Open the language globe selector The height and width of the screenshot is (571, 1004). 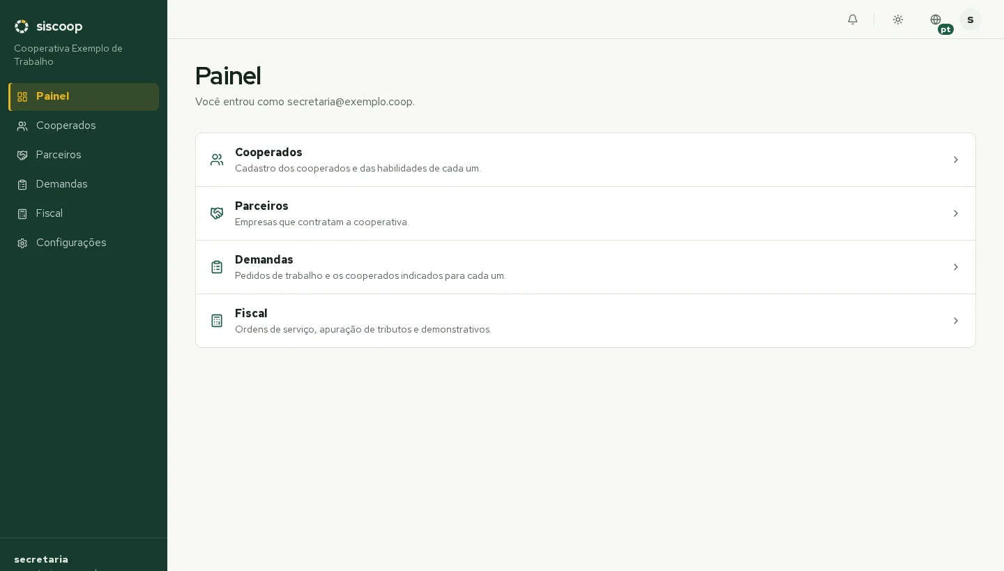[936, 20]
